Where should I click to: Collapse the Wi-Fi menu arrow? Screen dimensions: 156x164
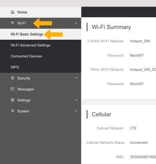click(76, 23)
